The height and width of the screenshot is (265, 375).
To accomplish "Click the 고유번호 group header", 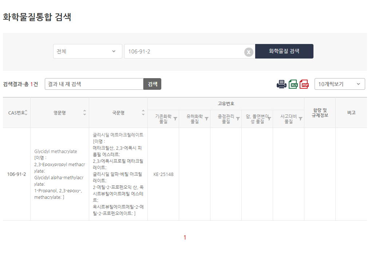I will point(226,104).
